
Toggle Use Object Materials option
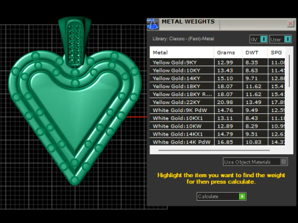pyautogui.click(x=255, y=162)
